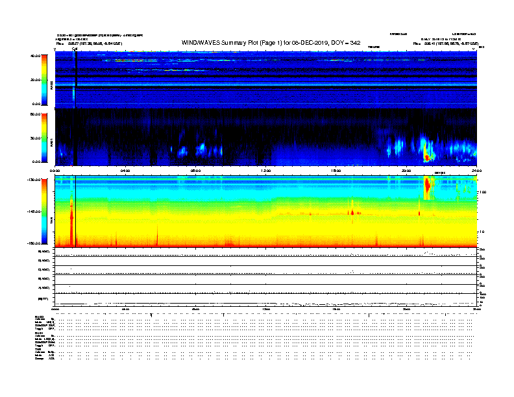Click the 10 label on TNR right axis
Screen dimensions: 514x397
tap(482, 232)
